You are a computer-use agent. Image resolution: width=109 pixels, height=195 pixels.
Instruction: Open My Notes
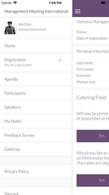(36, 121)
